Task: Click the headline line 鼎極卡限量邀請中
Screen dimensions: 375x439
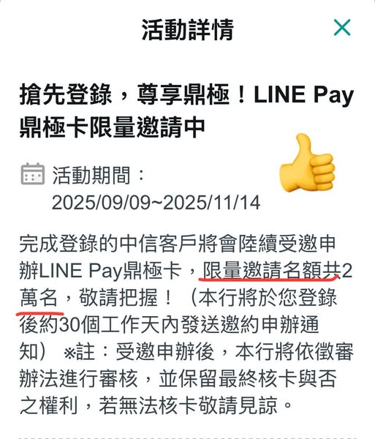Action: click(x=113, y=127)
